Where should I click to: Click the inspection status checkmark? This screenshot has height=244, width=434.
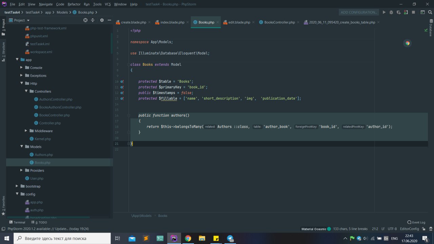[x=426, y=30]
